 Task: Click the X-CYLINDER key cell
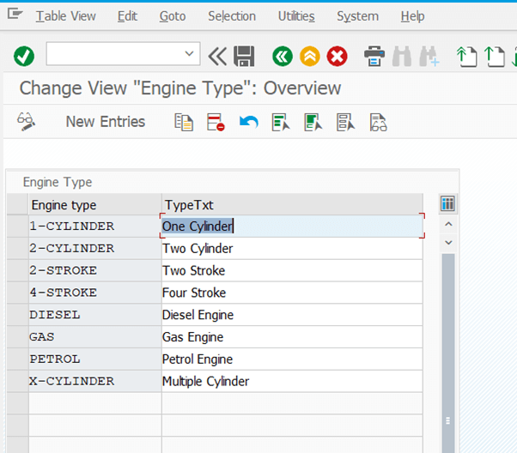[x=95, y=381]
